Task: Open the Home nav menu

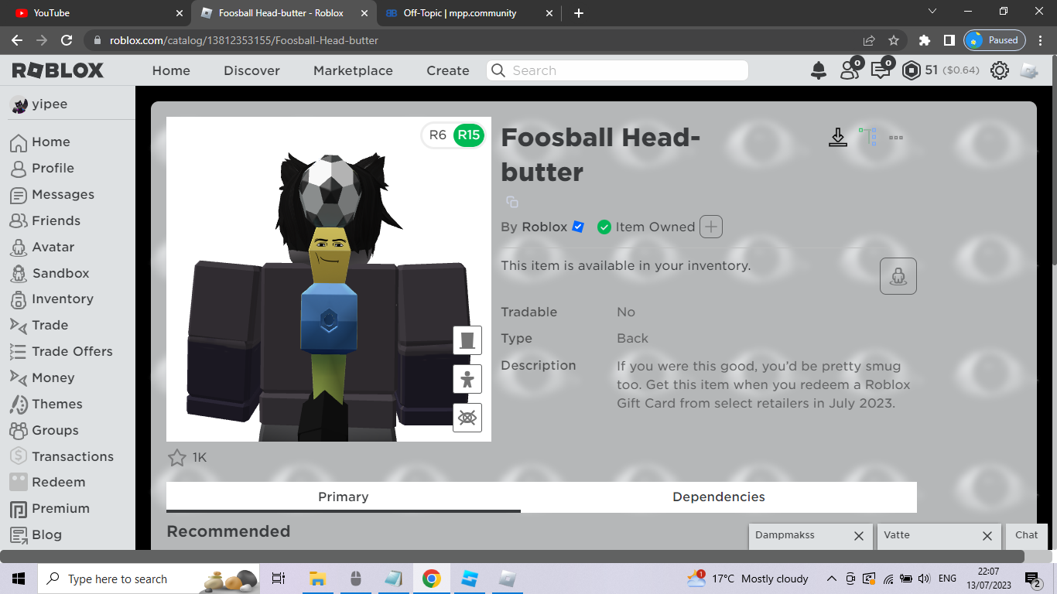Action: point(171,70)
